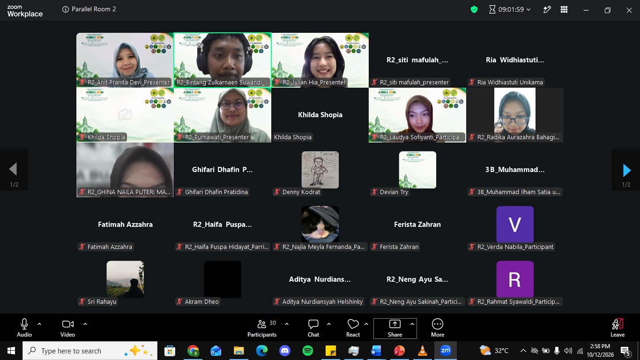
Task: Open the Windows notification center
Action: click(x=625, y=351)
